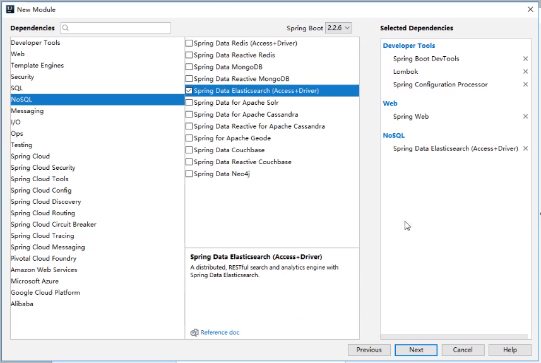541x363 pixels.
Task: Uncheck Spring Data Elasticsearch (Access+Driver)
Action: coord(189,91)
